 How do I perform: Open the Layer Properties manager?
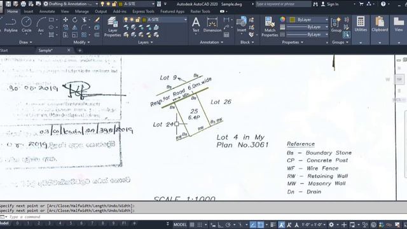(113, 27)
